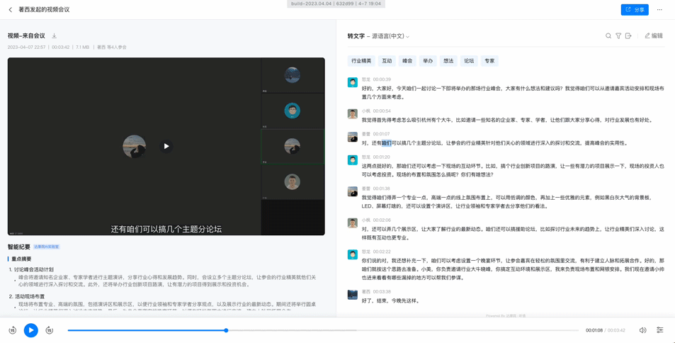Rewind 15 seconds
This screenshot has height=343, width=675.
(13, 330)
